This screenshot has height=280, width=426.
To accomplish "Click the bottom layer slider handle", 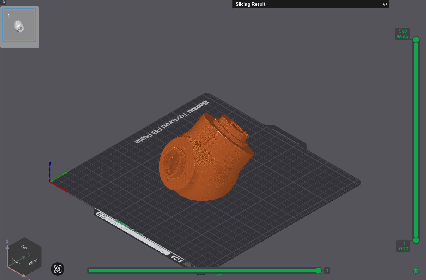I will (x=416, y=240).
